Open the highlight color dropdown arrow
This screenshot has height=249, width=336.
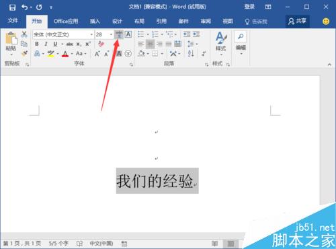pyautogui.click(x=58, y=54)
